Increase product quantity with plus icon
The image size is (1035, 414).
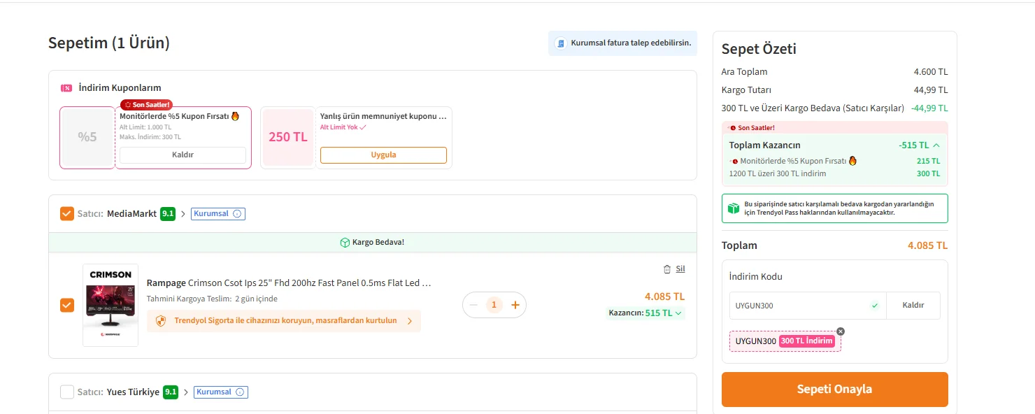[x=515, y=305]
